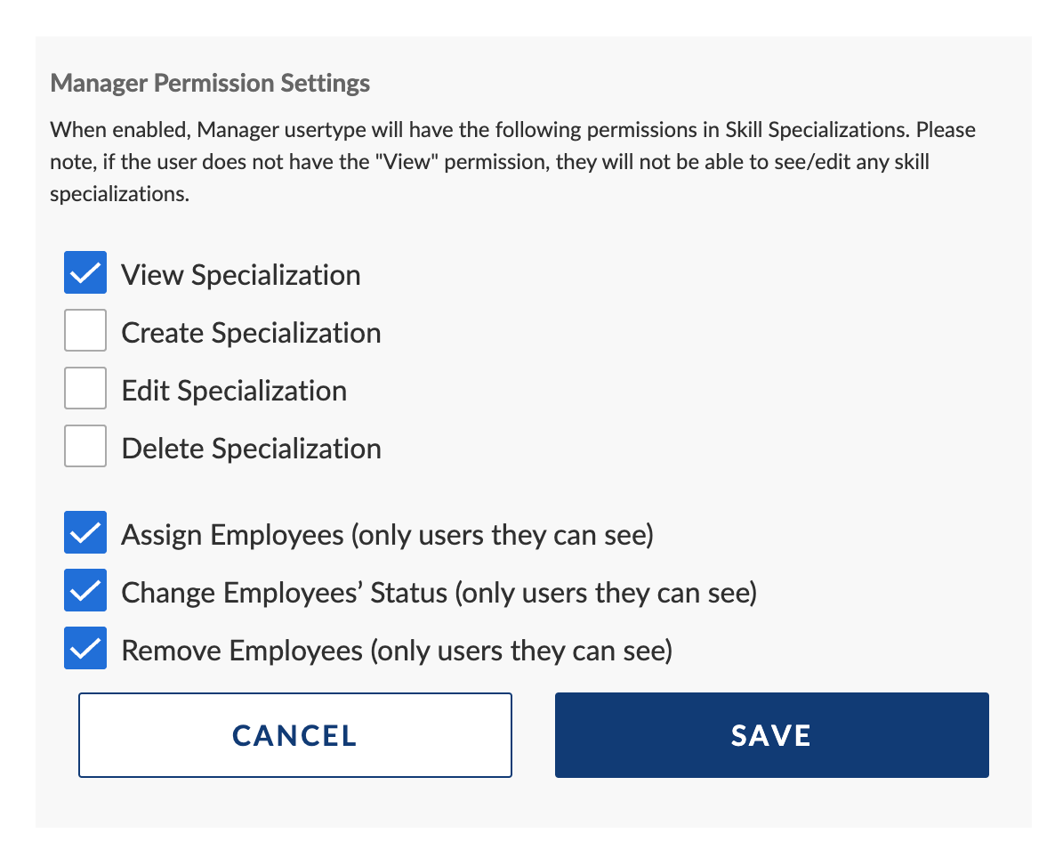
Task: Untick Change Employees' Status checkbox
Action: tap(85, 591)
